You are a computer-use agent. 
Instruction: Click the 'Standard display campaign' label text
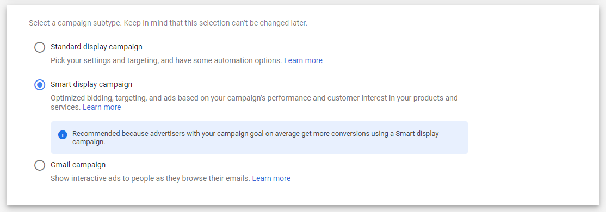click(x=96, y=47)
